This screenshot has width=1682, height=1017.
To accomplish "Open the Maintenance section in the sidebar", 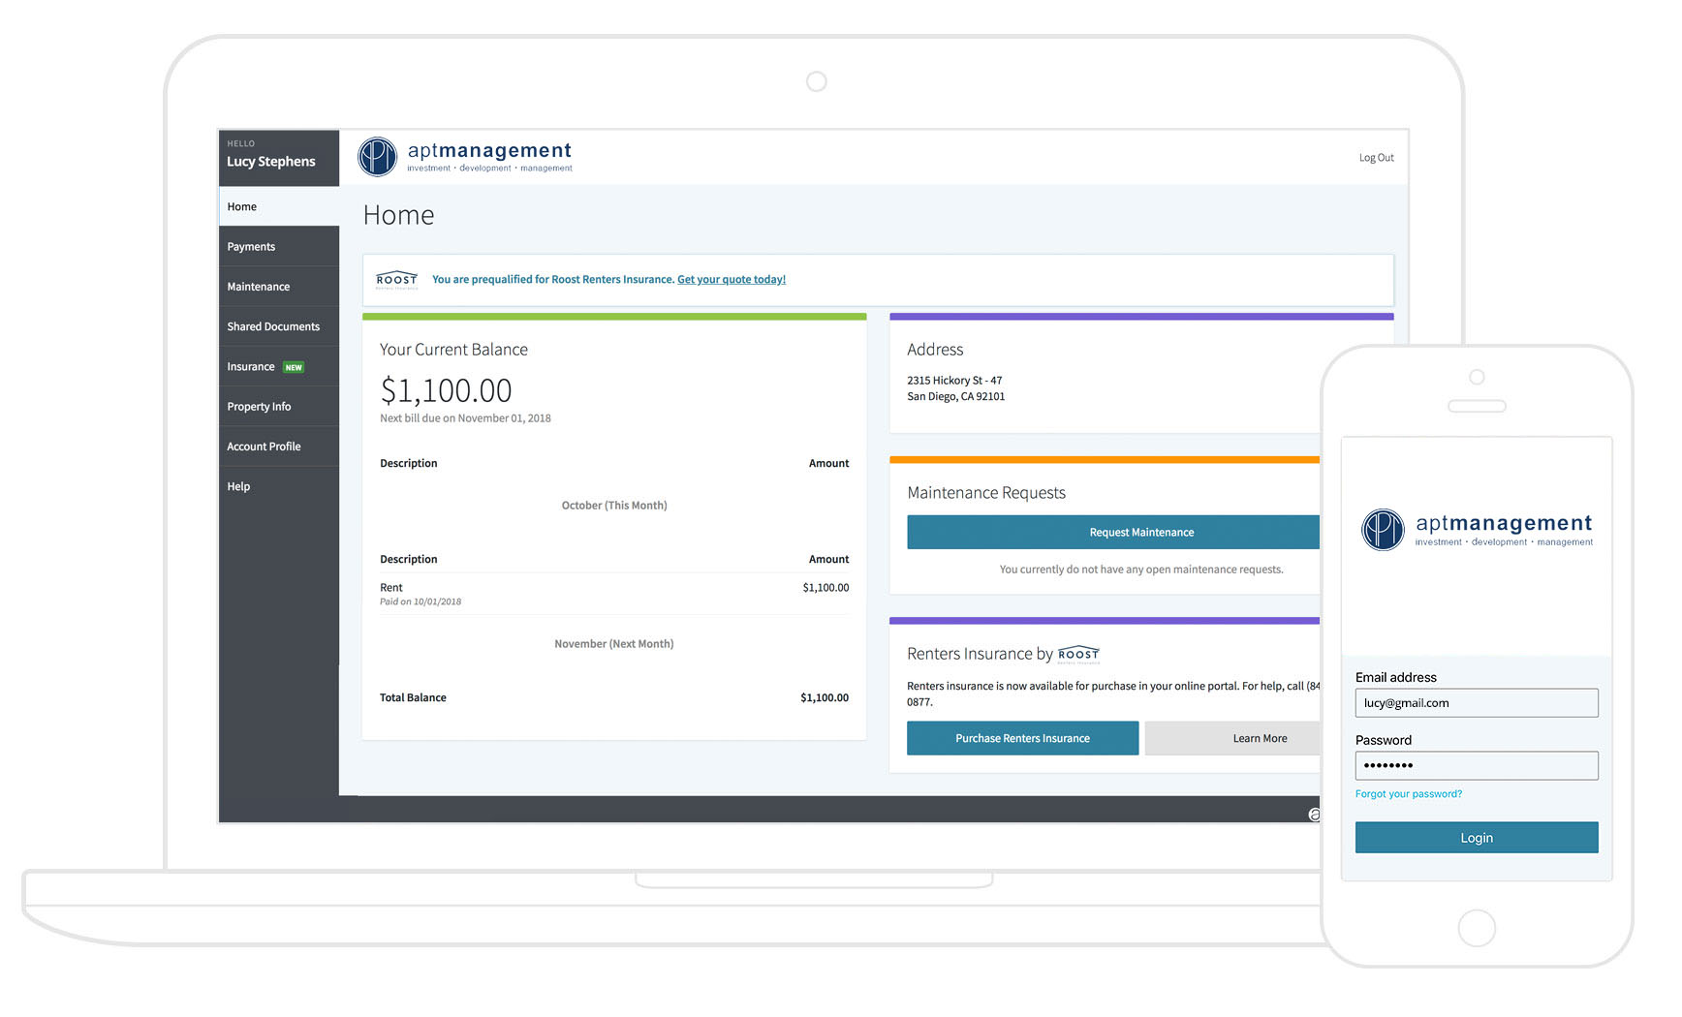I will pos(259,287).
